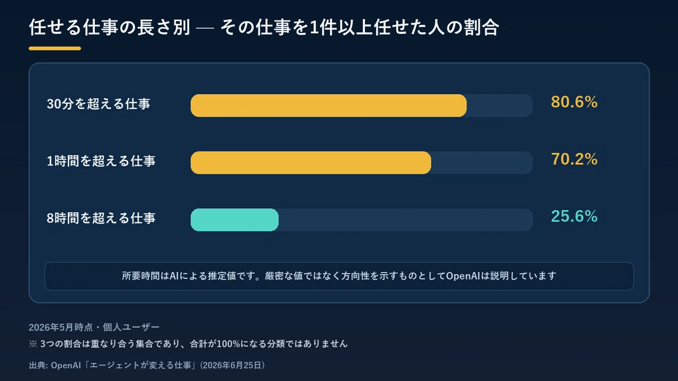Screen dimensions: 678x381
Task: Select the 8時間を超える仕事 label
Action: click(x=101, y=218)
